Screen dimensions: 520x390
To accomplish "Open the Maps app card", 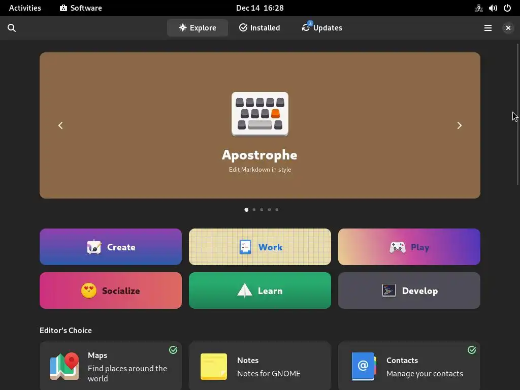I will click(111, 366).
